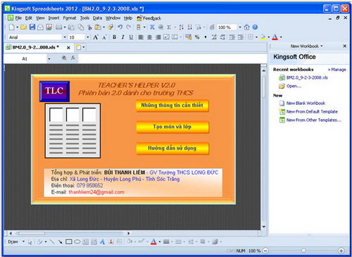Click the Sort Ascending icon
This screenshot has width=352, height=257.
pyautogui.click(x=181, y=27)
